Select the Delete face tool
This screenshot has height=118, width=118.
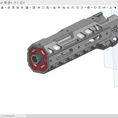(x=64, y=8)
